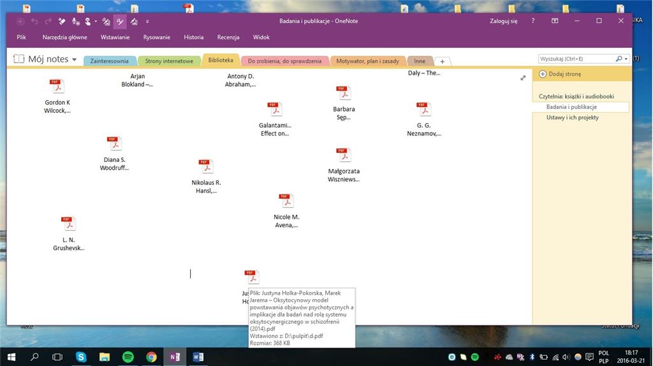Click the volume speaker icon in system tray
Viewport: 653px width, 366px height.
point(566,357)
